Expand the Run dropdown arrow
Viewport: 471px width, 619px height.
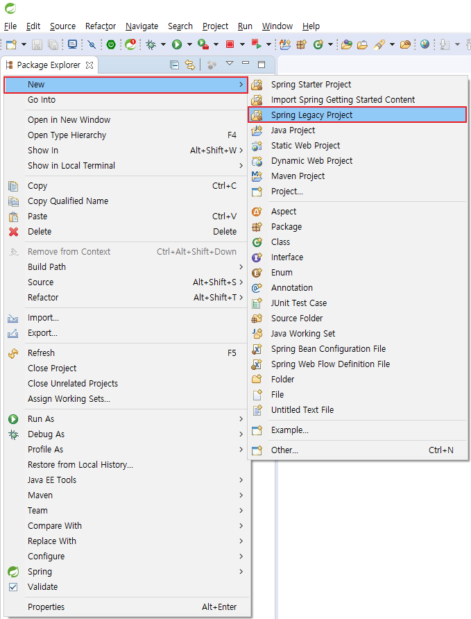[x=189, y=44]
